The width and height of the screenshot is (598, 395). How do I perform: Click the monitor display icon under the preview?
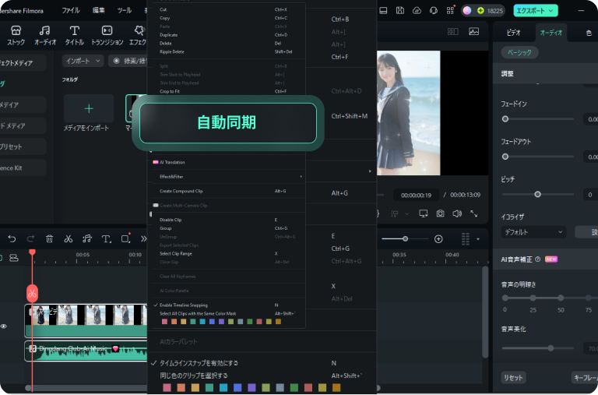coord(424,213)
